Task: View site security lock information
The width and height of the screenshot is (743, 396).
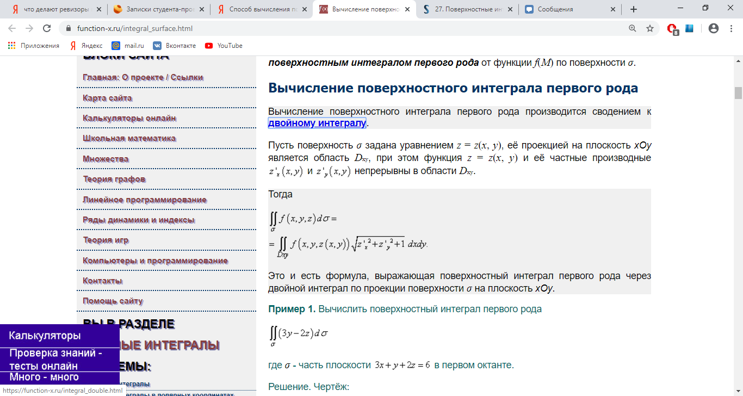Action: coord(69,28)
